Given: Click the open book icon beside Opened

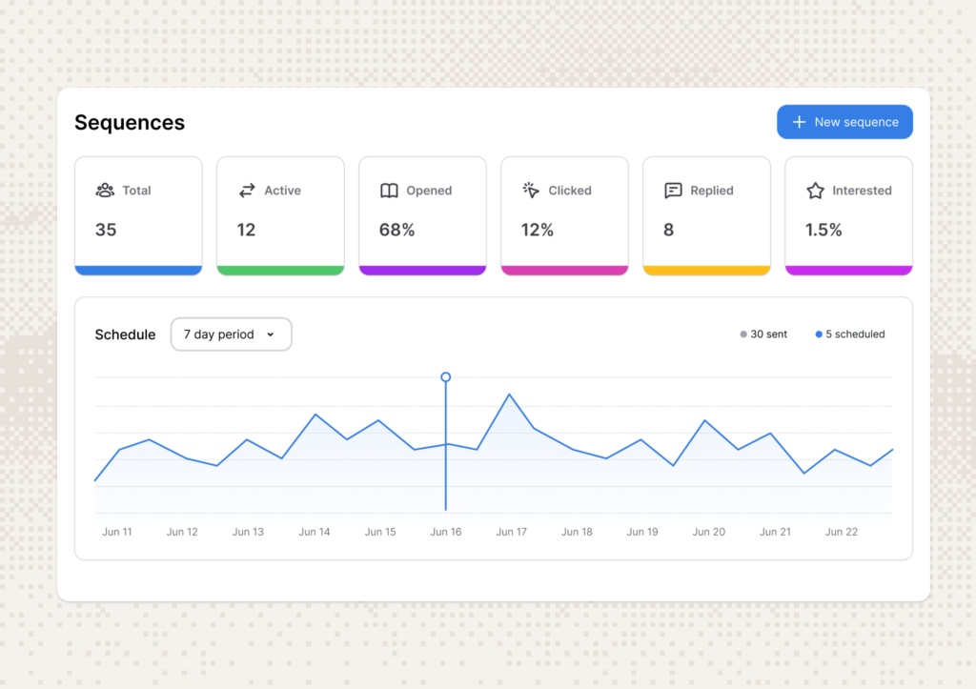Looking at the screenshot, I should pos(389,191).
